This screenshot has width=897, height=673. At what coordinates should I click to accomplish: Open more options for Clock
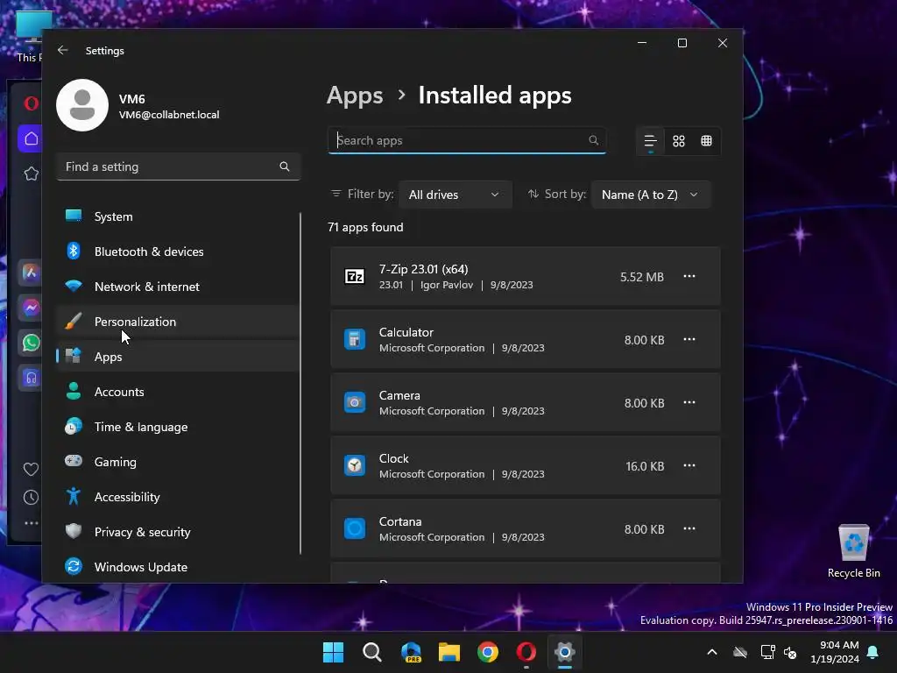[x=689, y=465]
